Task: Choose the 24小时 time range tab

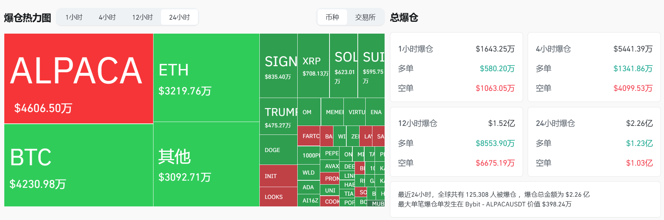Action: 179,17
